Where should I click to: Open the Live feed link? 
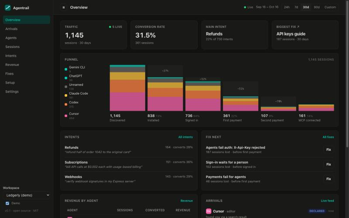click(327, 201)
